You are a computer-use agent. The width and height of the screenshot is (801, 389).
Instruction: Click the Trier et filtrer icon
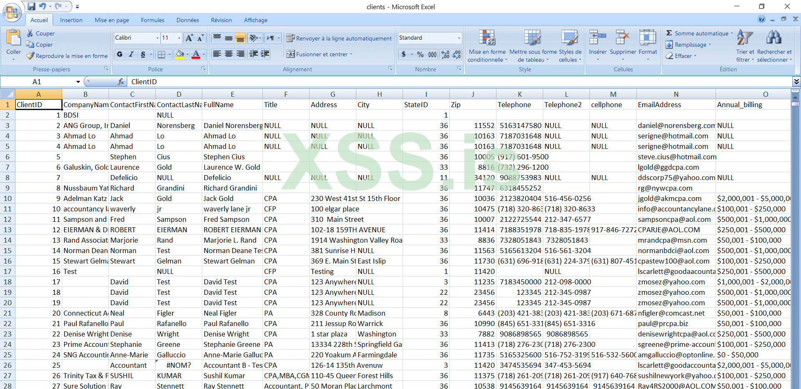click(745, 38)
